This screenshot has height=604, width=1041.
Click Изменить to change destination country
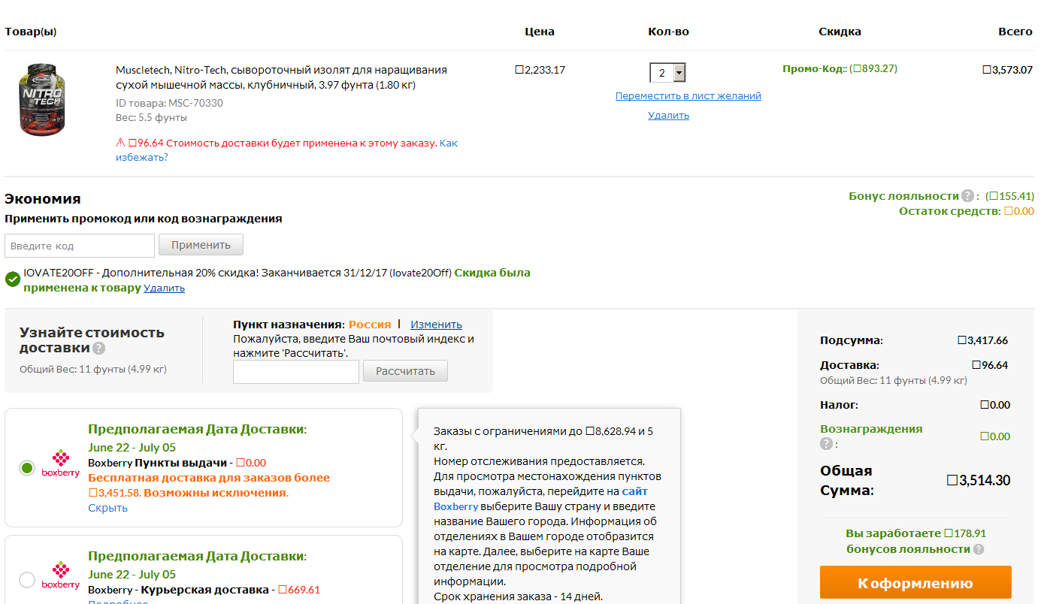[x=436, y=325]
